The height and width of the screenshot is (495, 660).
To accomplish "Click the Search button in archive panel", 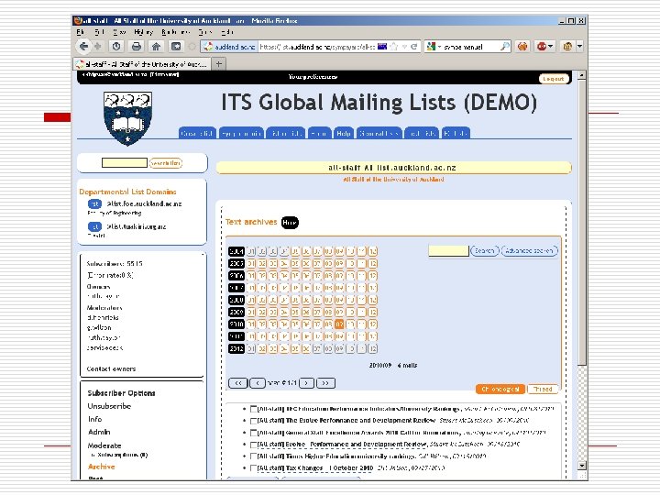I will (x=485, y=251).
